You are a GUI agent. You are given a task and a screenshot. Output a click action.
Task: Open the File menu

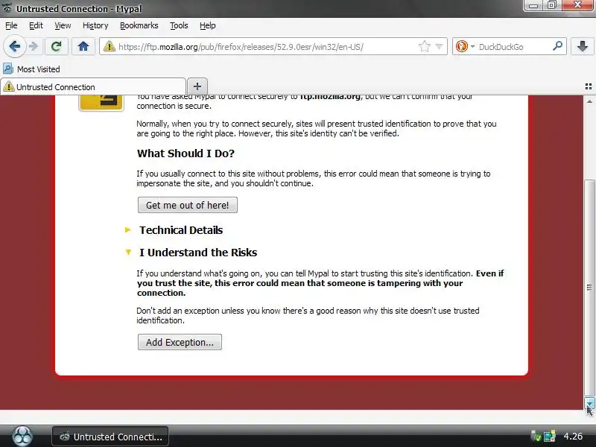[x=11, y=25]
